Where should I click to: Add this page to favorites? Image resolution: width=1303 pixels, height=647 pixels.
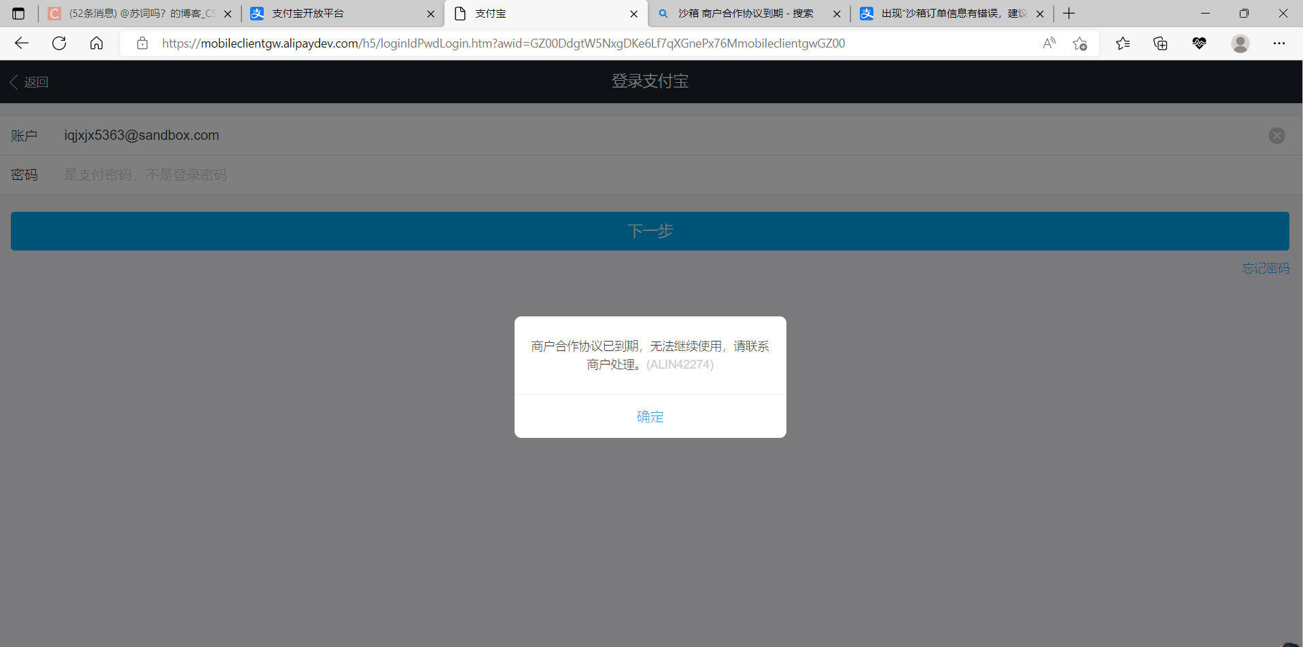click(x=1079, y=43)
